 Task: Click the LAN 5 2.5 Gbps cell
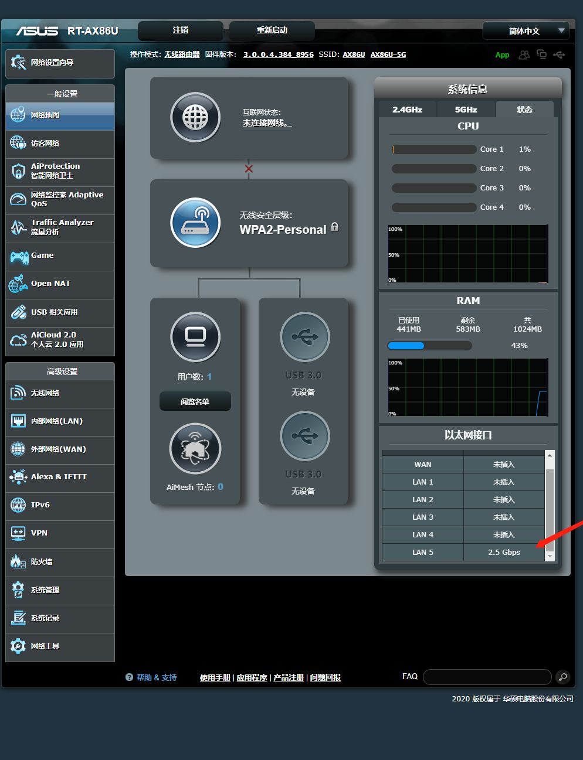click(504, 552)
